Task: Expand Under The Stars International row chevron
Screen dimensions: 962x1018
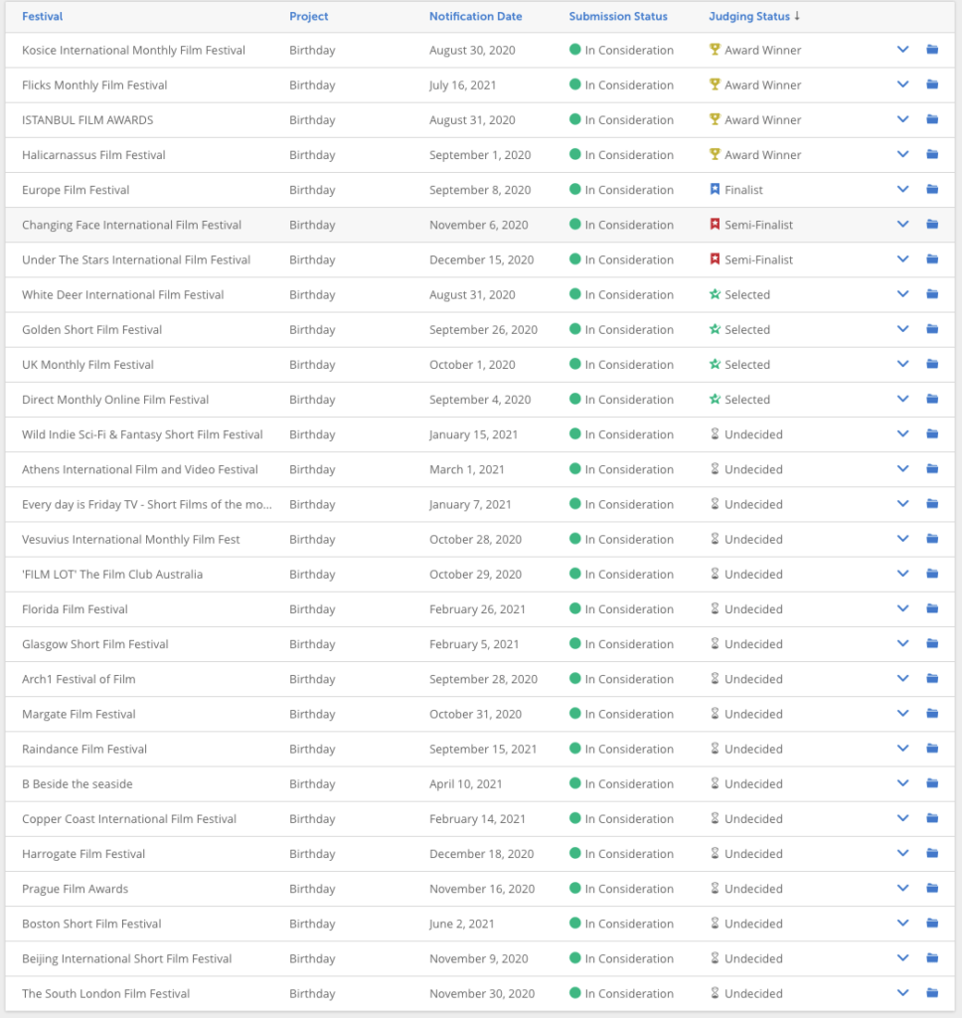Action: 902,259
